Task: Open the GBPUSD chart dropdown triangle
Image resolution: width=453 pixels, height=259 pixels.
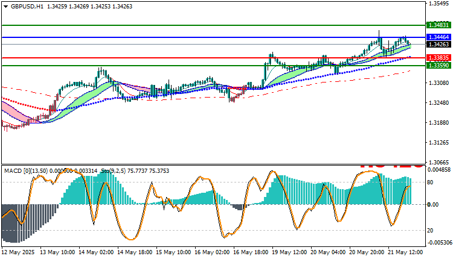Action: pos(6,7)
